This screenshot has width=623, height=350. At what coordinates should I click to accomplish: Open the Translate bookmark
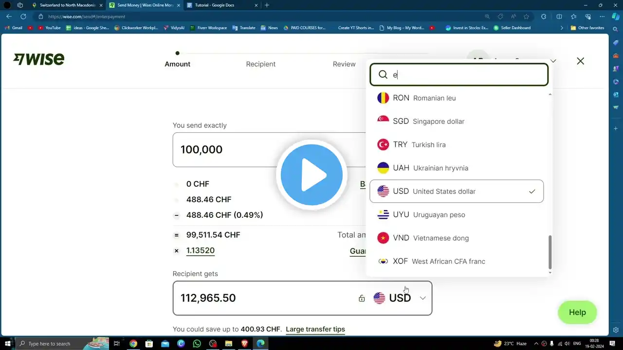(x=244, y=28)
